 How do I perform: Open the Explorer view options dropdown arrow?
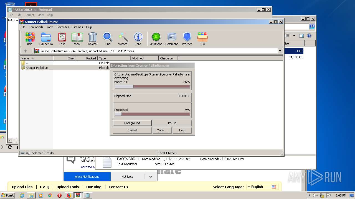(294, 36)
